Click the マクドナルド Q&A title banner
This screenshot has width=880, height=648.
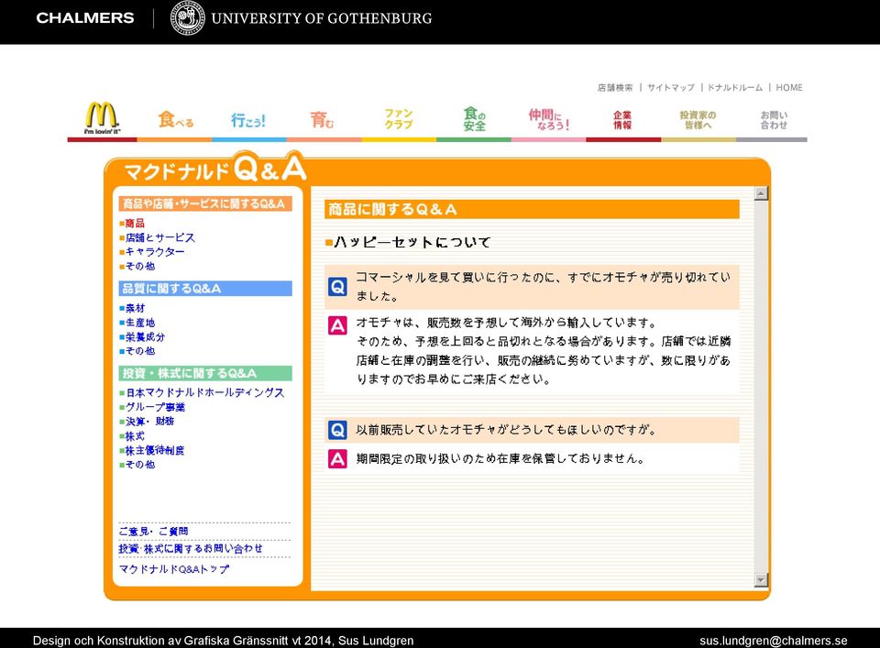(214, 167)
